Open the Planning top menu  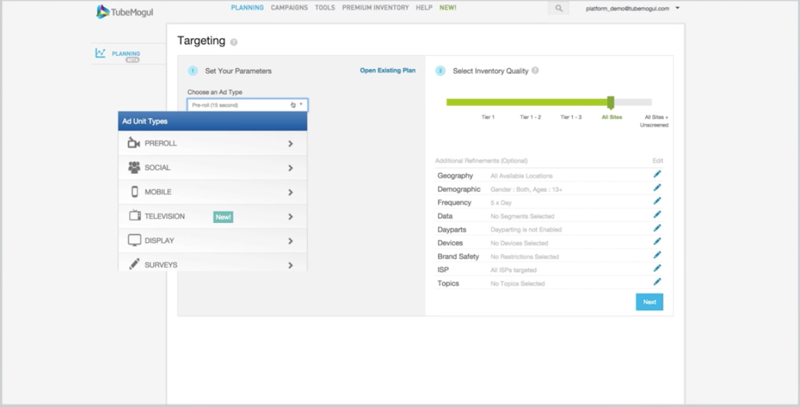click(x=248, y=8)
